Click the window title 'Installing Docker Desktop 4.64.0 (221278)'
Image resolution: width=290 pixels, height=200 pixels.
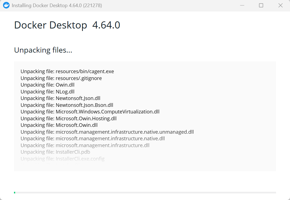57,5
